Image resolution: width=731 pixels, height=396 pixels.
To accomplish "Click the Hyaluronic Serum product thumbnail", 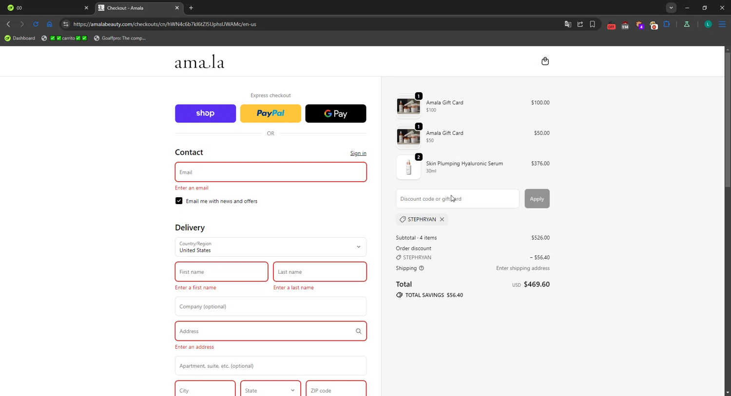I will [408, 167].
